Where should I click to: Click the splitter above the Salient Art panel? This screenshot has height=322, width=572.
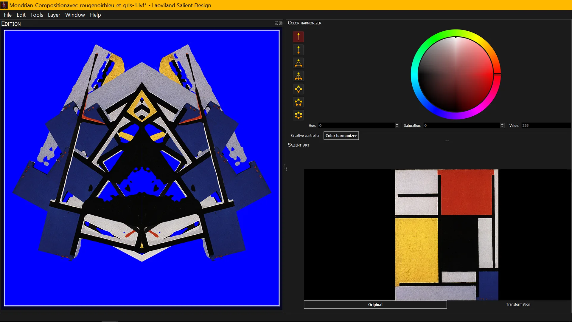(x=447, y=141)
